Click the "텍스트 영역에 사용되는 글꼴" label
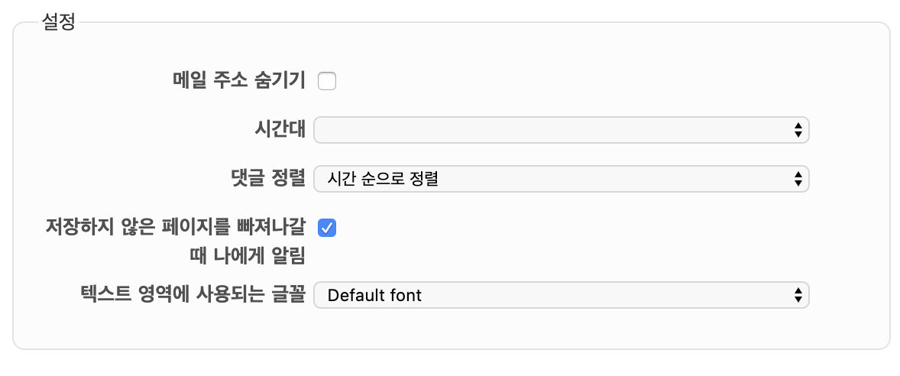 (193, 294)
